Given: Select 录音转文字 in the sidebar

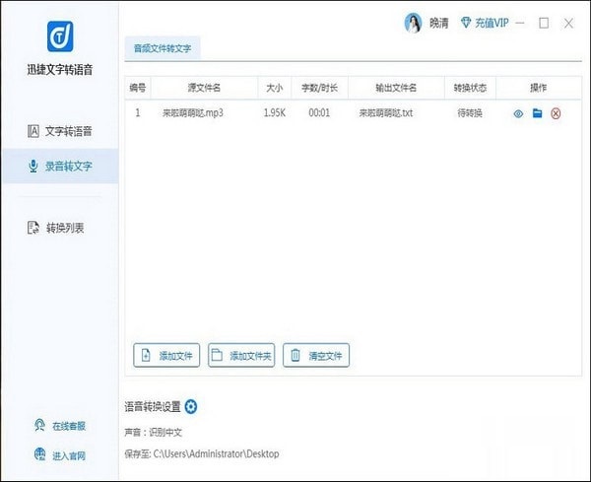Looking at the screenshot, I should point(59,167).
